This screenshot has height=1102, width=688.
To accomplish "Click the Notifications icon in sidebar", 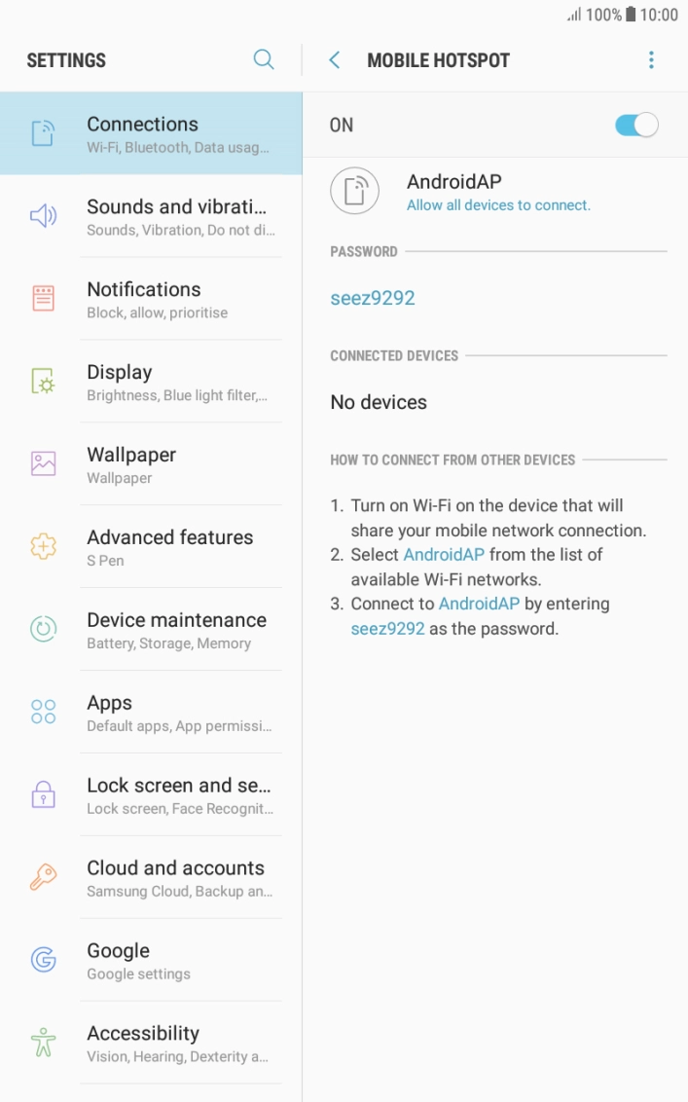I will pyautogui.click(x=42, y=298).
